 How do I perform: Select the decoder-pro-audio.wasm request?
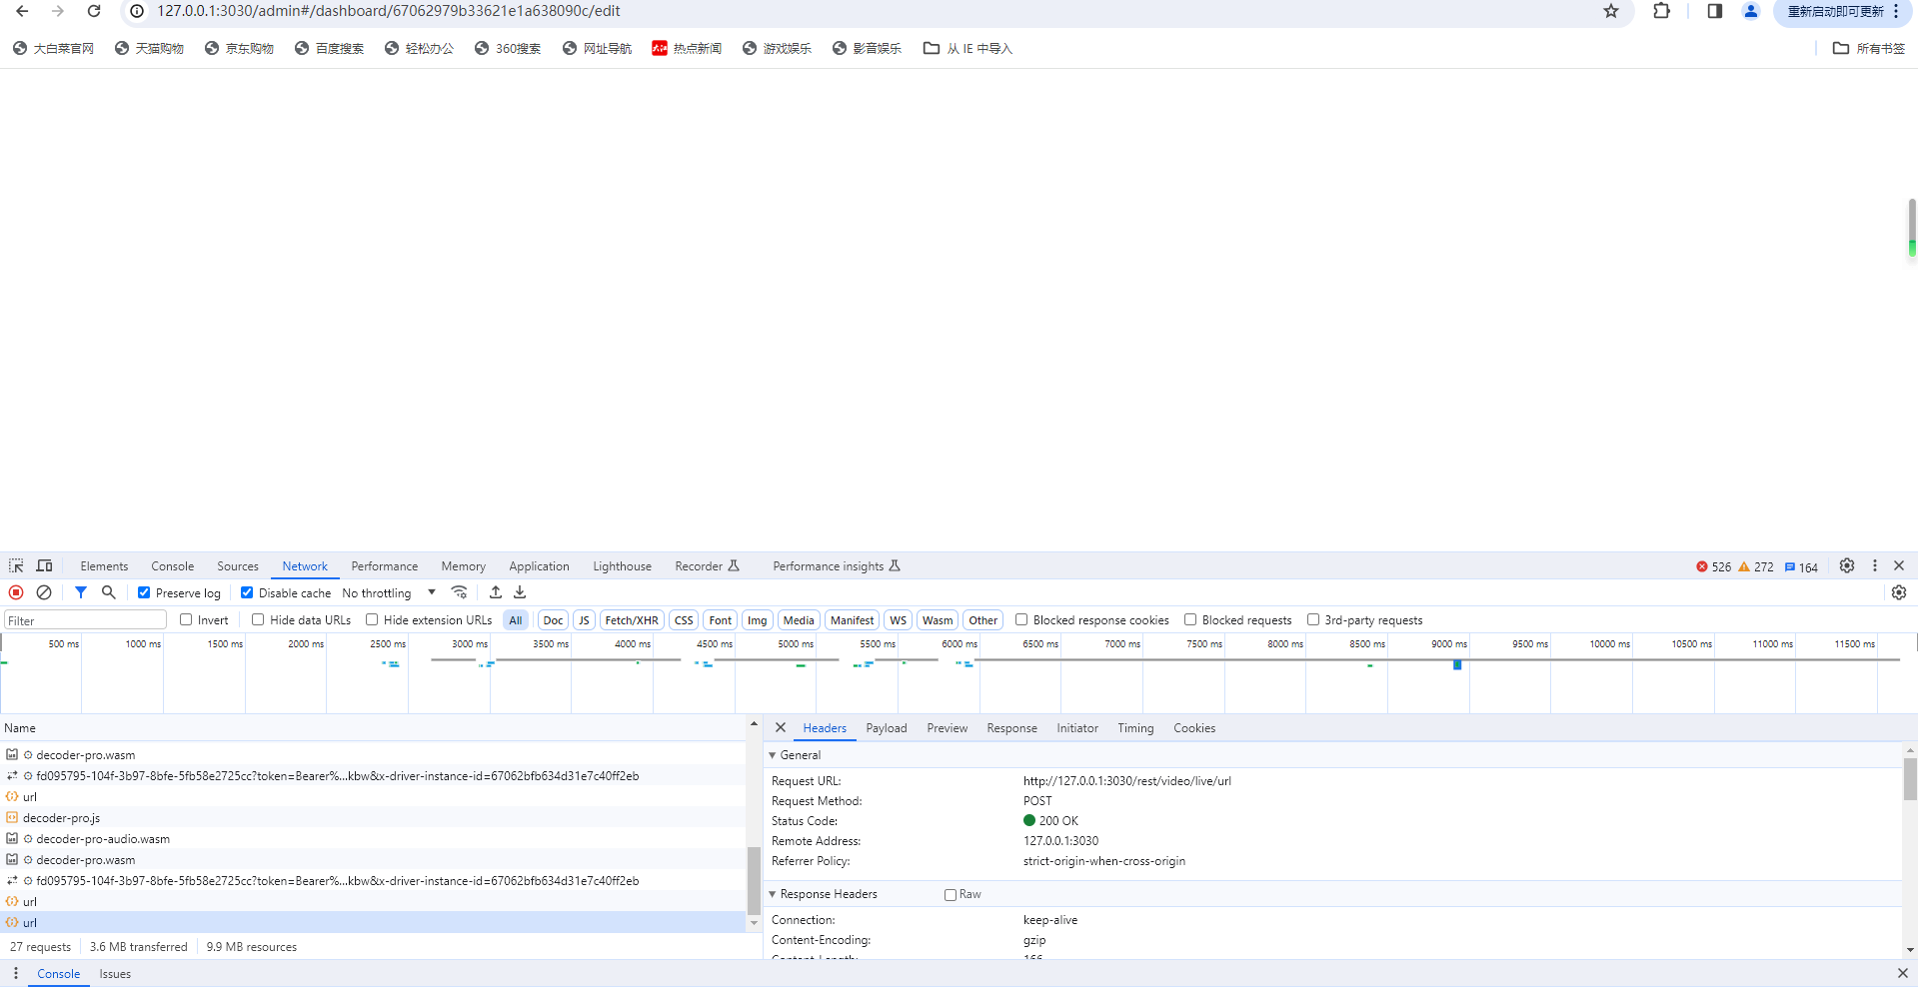pos(374,838)
